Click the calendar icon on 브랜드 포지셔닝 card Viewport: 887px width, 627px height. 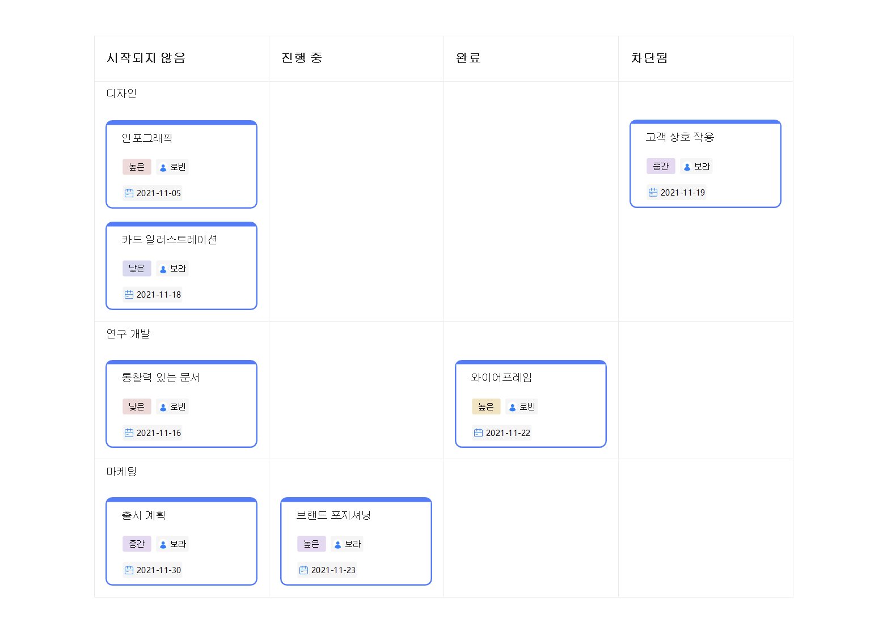303,570
